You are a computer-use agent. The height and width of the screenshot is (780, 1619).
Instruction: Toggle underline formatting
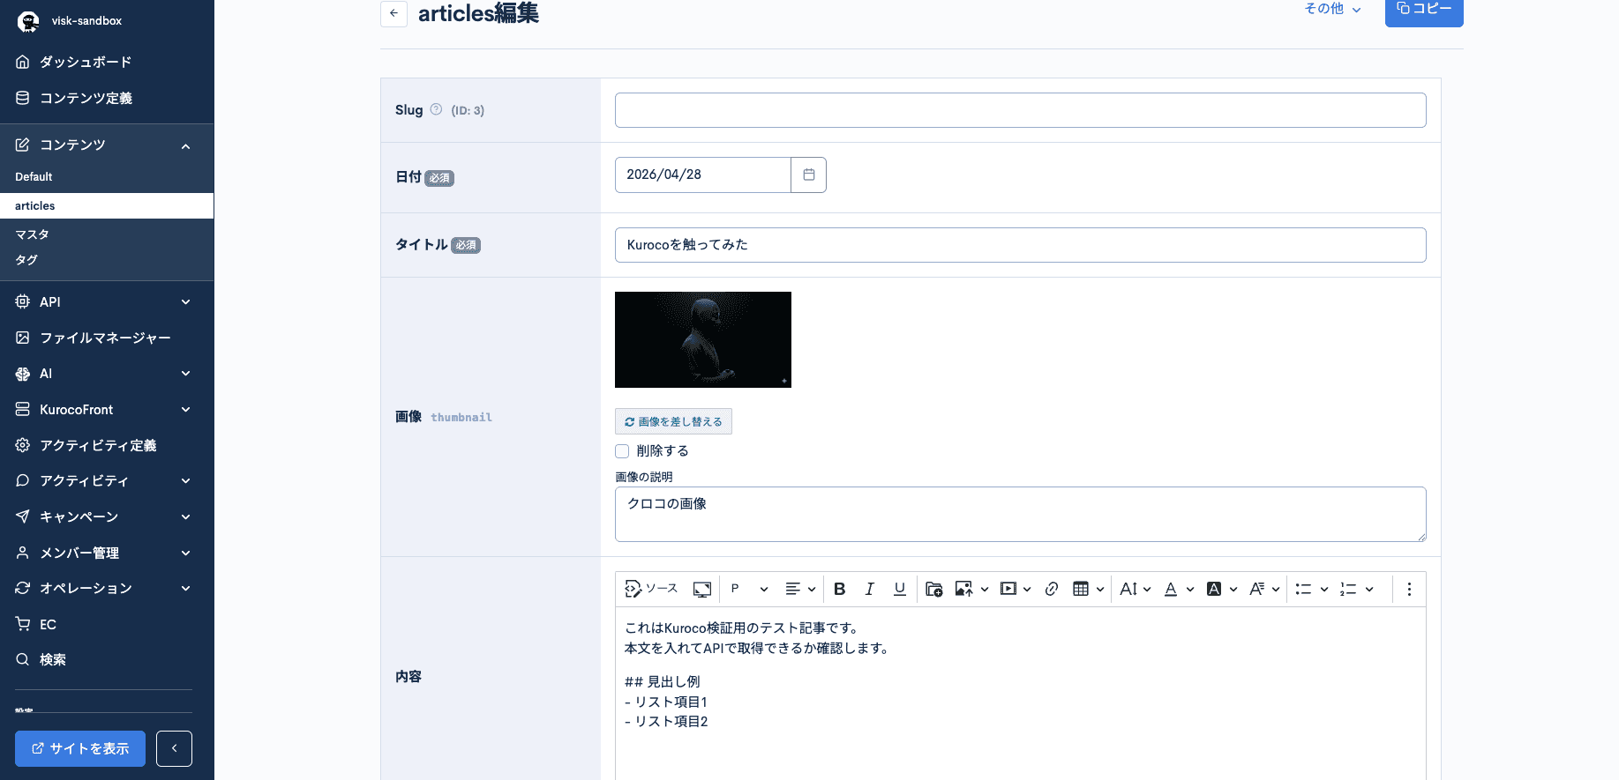pos(900,589)
